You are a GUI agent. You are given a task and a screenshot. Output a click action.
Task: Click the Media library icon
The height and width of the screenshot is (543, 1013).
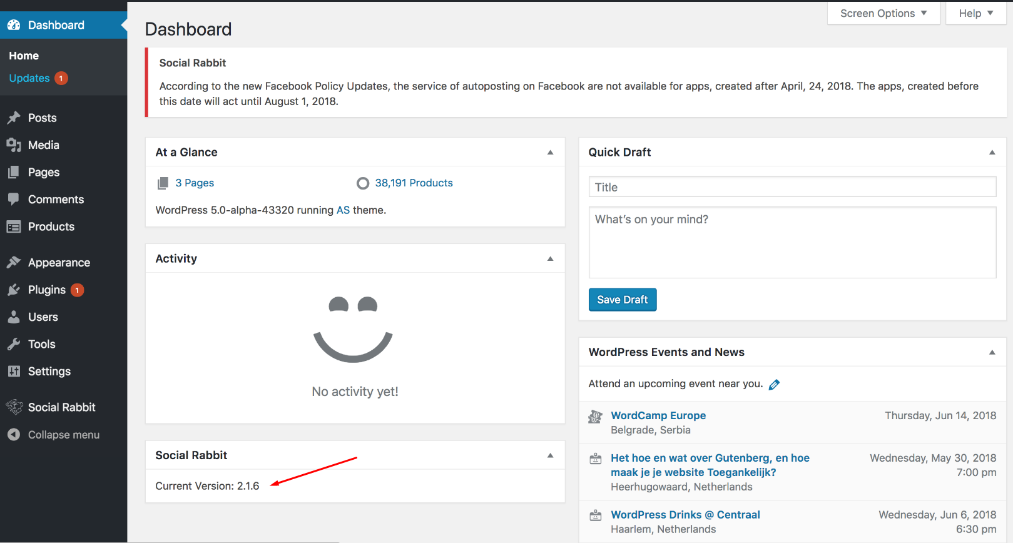tap(14, 145)
